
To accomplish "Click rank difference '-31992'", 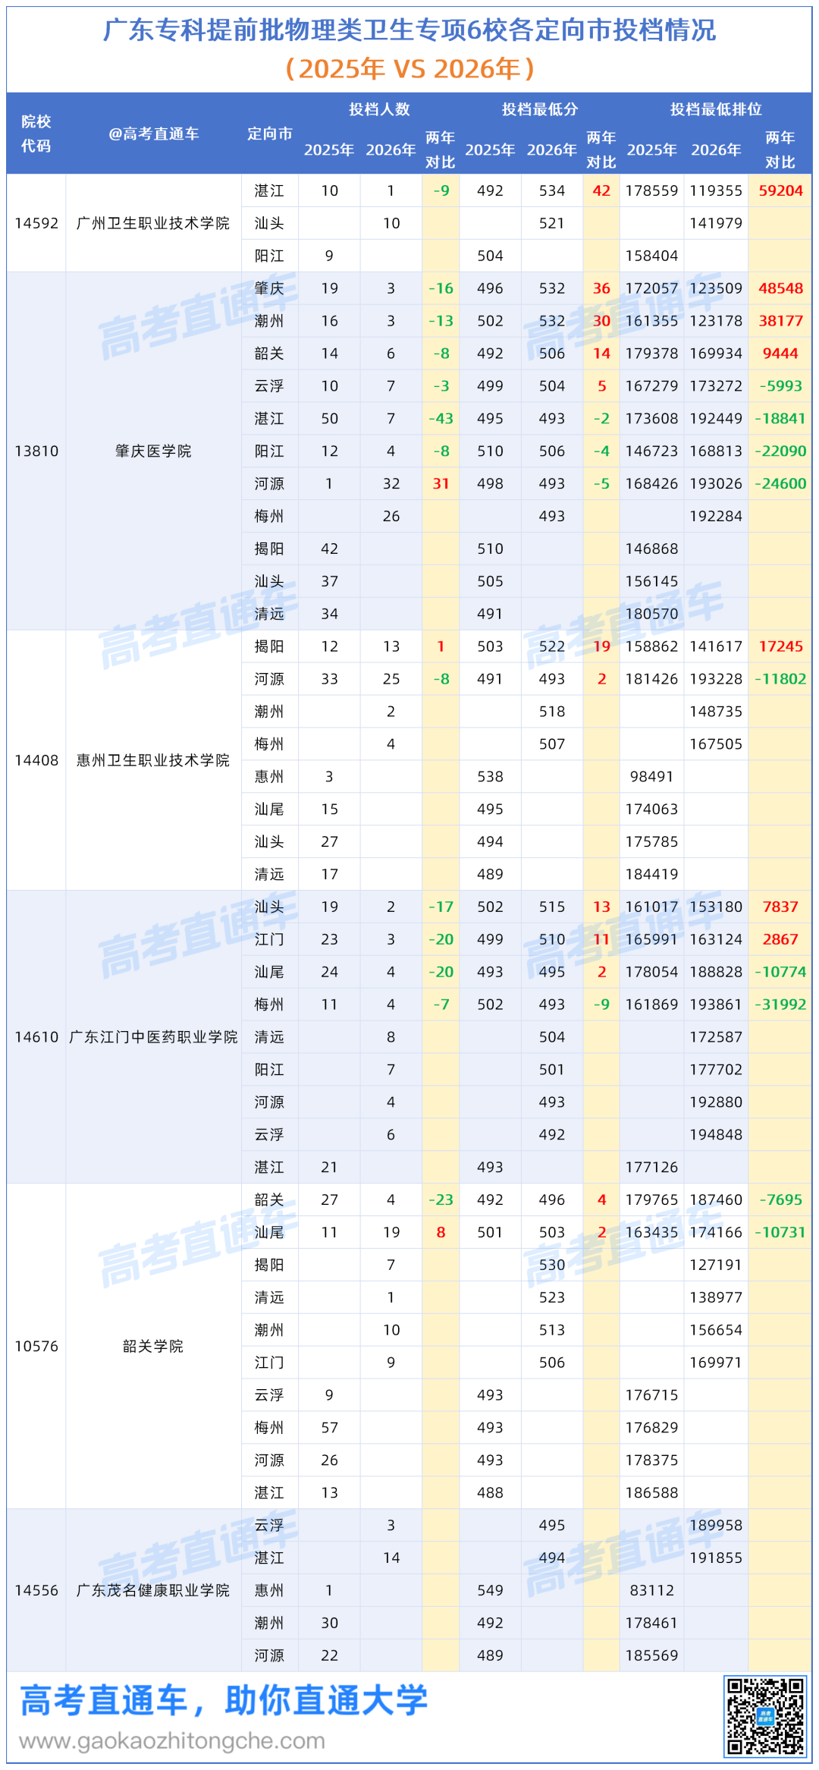I will point(780,1004).
